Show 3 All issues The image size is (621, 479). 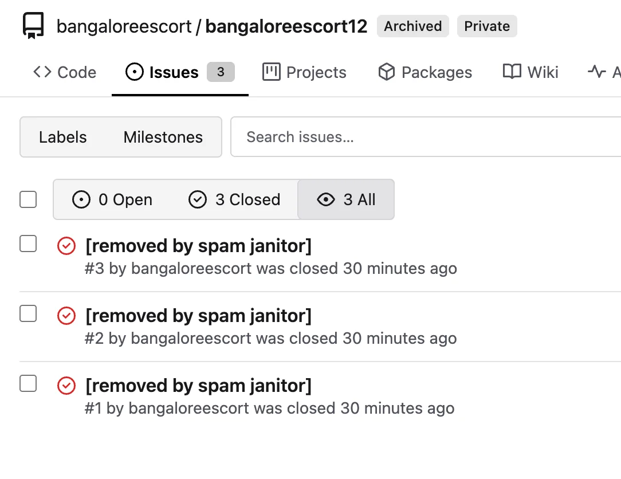coord(346,199)
